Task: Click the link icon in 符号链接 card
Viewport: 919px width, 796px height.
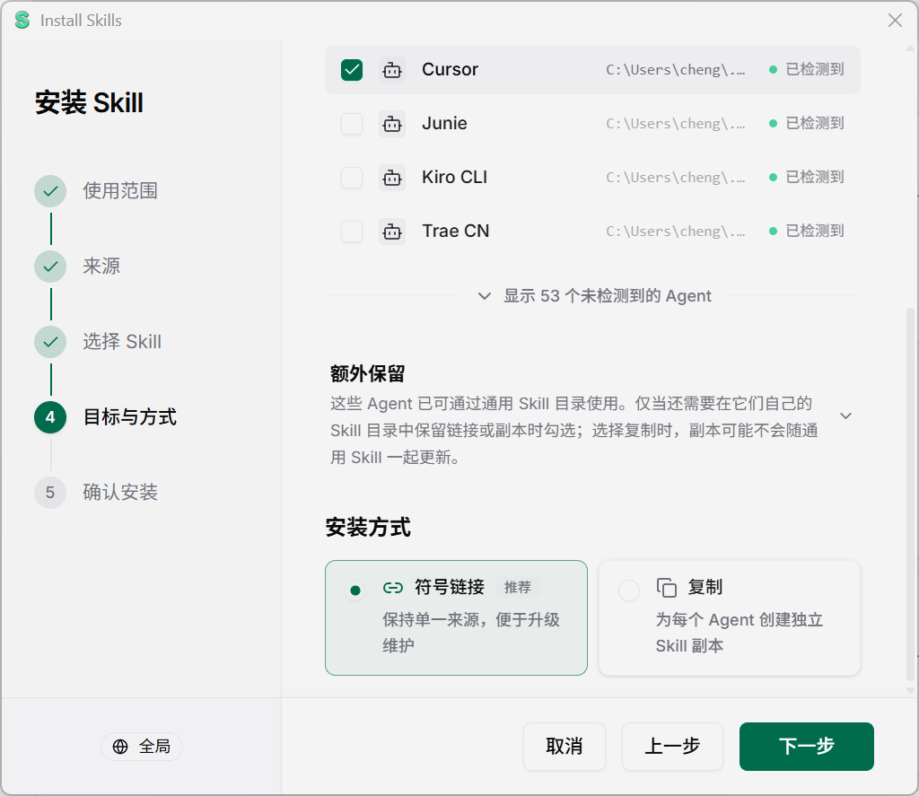Action: point(393,587)
